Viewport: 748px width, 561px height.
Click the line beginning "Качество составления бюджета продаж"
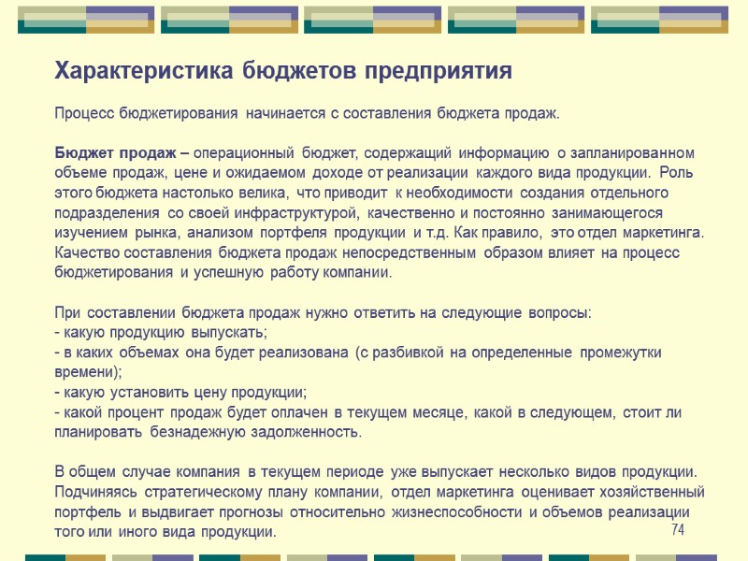(367, 252)
